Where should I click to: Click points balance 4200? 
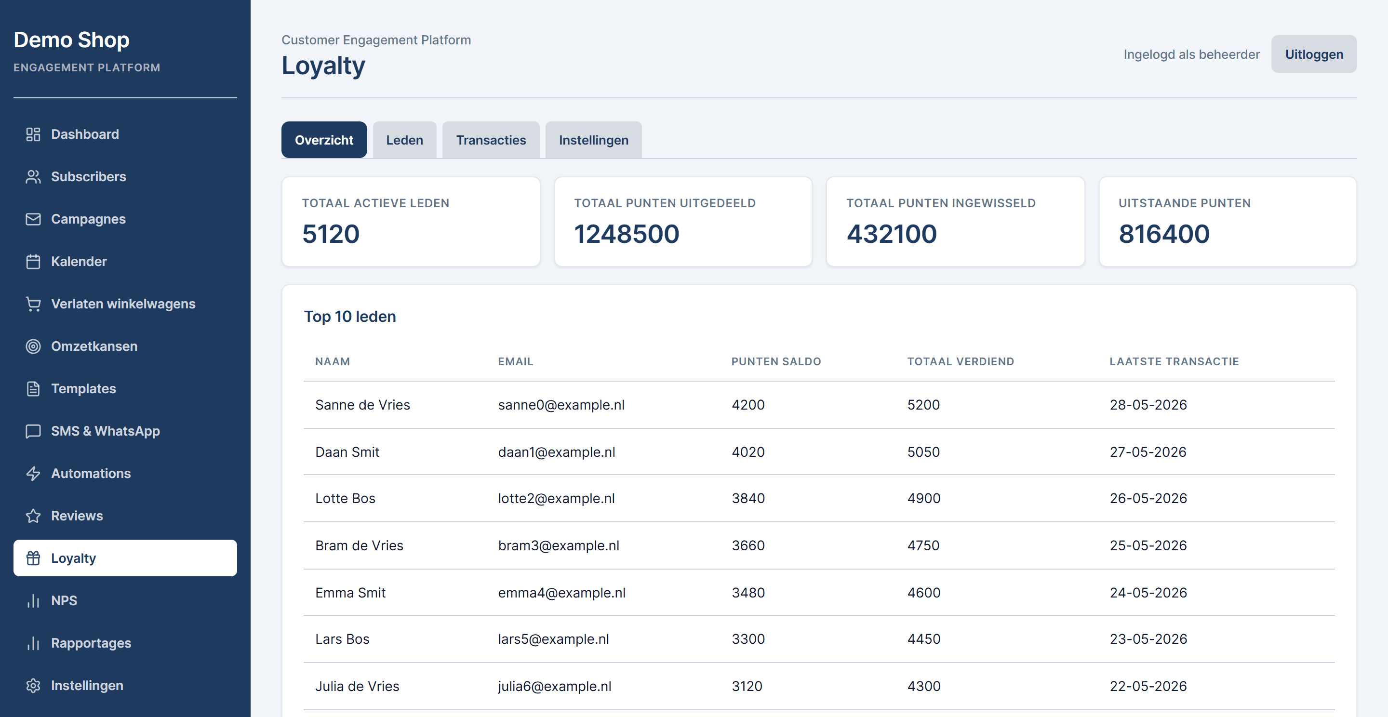748,405
